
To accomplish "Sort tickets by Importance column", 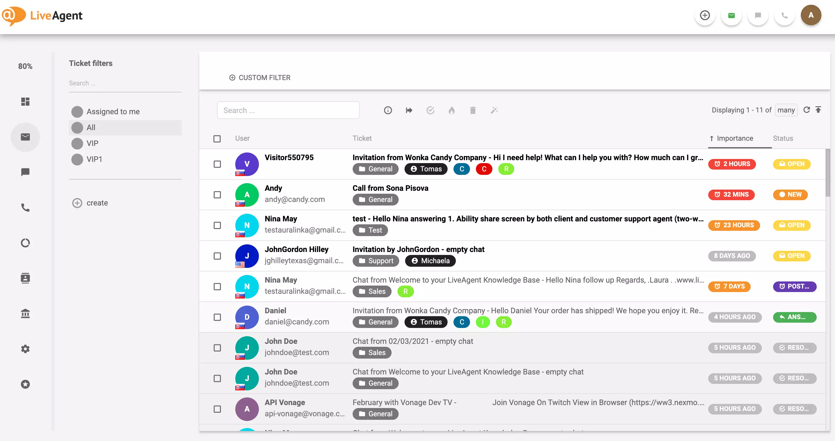I will pyautogui.click(x=735, y=138).
